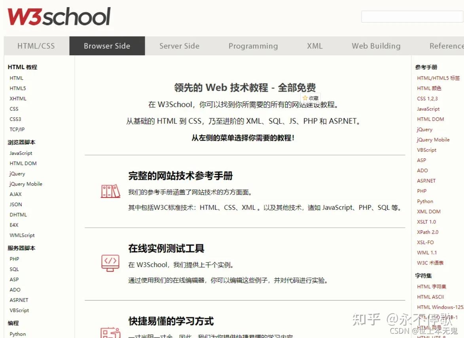Viewport: 464px width, 338px height.
Task: Click the W3school logo
Action: [x=59, y=17]
